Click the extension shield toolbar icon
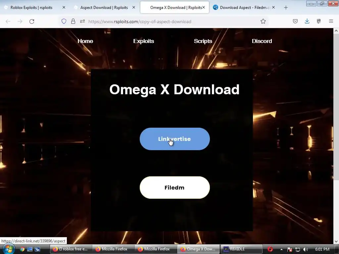Image resolution: width=339 pixels, height=254 pixels. (319, 21)
